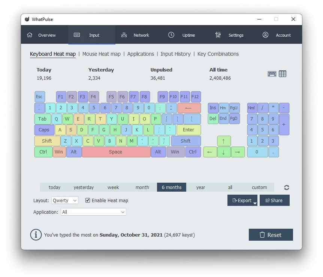Minimize the WhatPulse window
Viewport: 323px width, 277px height.
coord(259,19)
